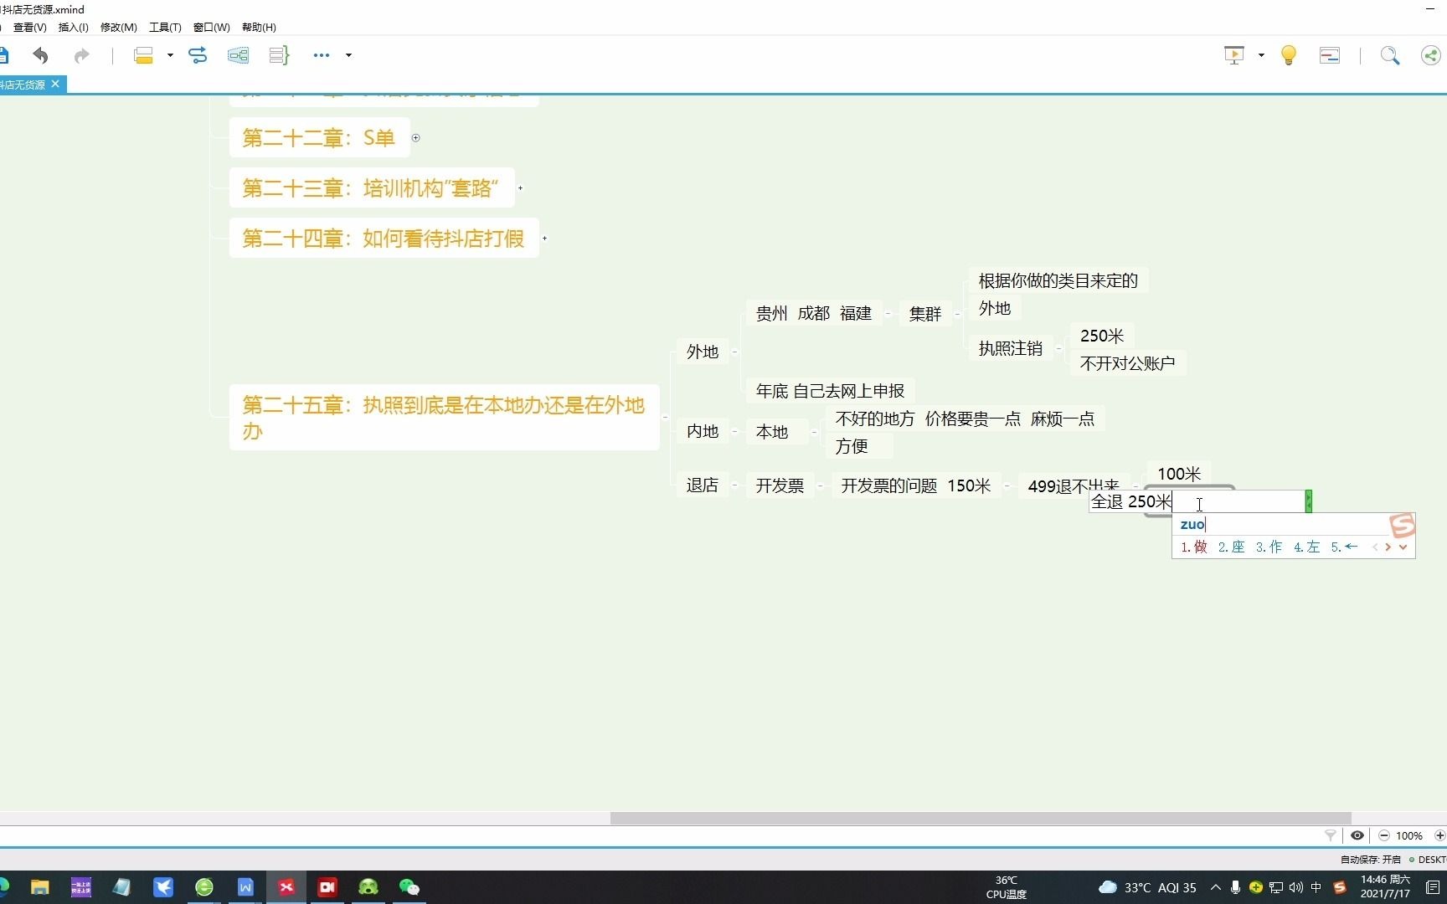The width and height of the screenshot is (1447, 904).
Task: Open the 窗口(W) menu
Action: (x=212, y=27)
